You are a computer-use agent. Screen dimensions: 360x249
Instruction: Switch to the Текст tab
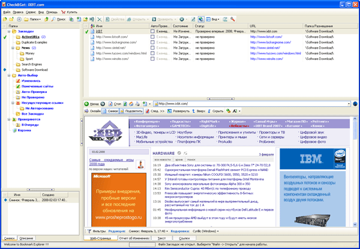(x=161, y=238)
